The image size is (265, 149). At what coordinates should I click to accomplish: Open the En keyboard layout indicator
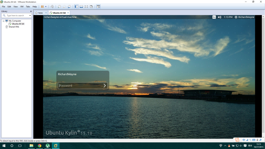click(214, 17)
